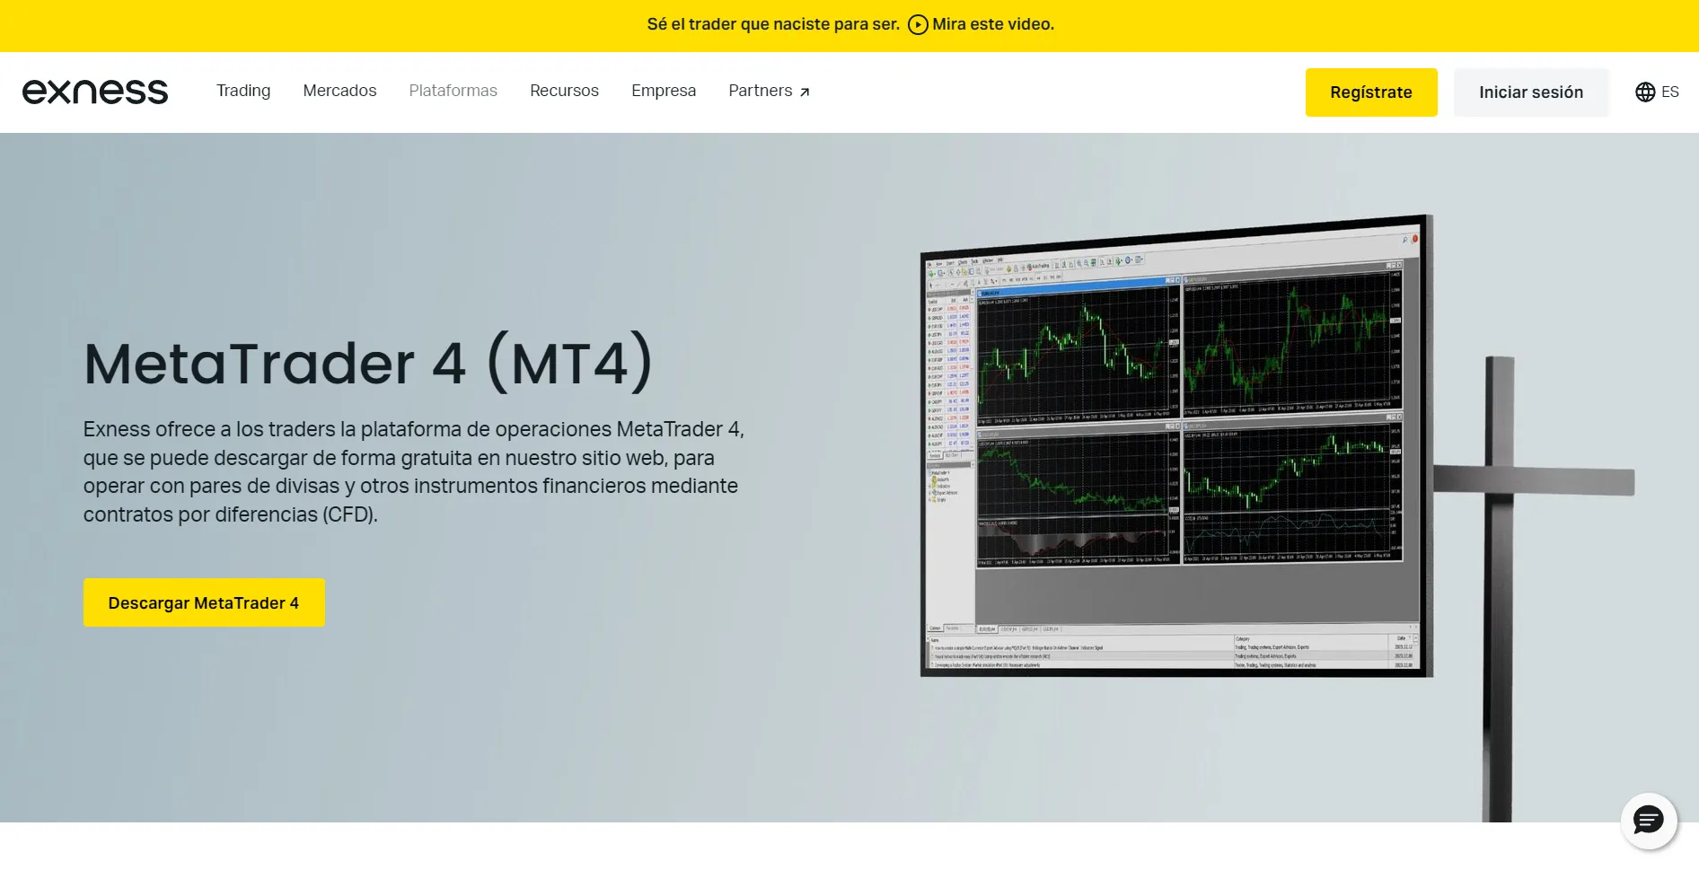Click the MetaTrader 4 platform screenshot
Image resolution: width=1699 pixels, height=870 pixels.
[x=1175, y=446]
